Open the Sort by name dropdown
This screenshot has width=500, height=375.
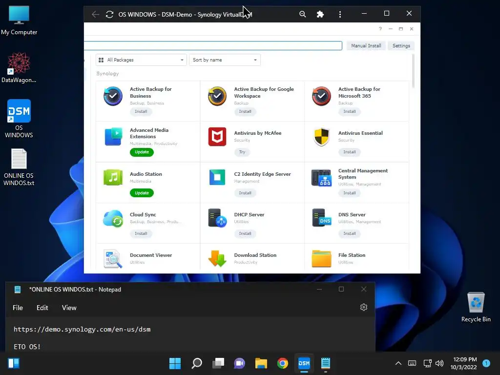click(225, 60)
